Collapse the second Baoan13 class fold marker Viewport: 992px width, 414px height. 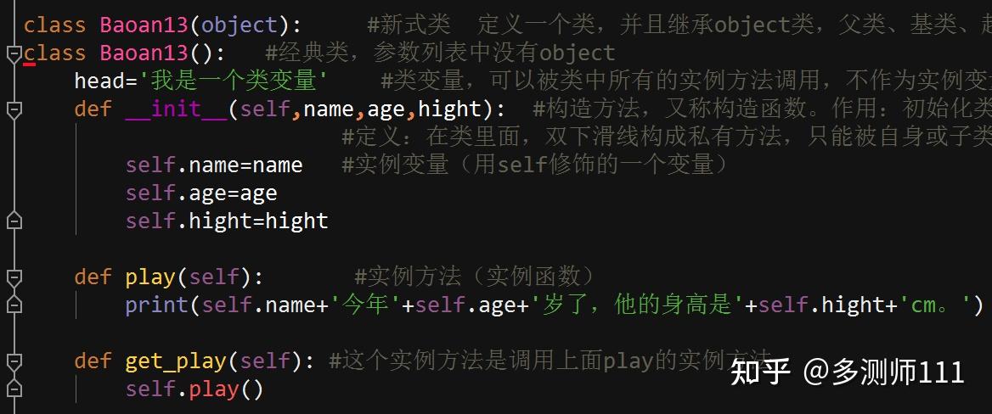[x=13, y=55]
